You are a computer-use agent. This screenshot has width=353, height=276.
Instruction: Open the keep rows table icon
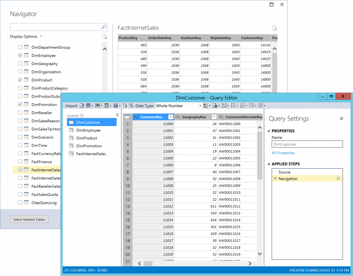click(108, 106)
